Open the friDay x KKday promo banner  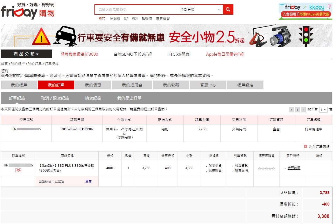tap(305, 11)
